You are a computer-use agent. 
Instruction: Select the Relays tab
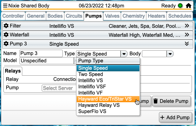13,71
